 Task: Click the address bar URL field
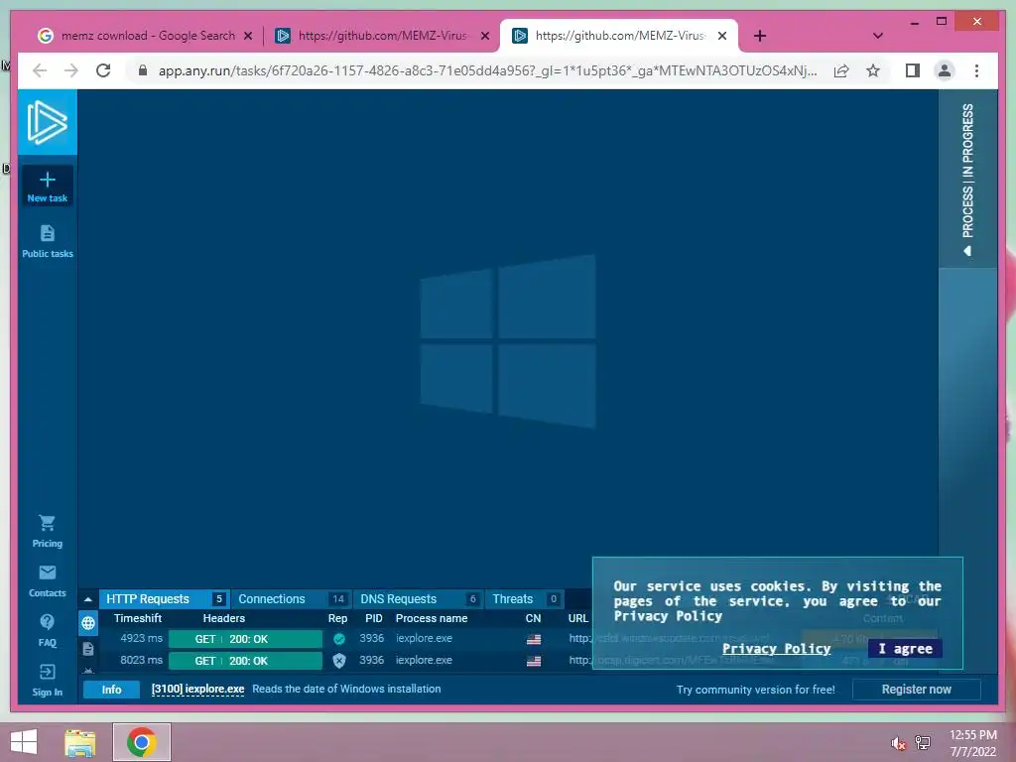[487, 70]
